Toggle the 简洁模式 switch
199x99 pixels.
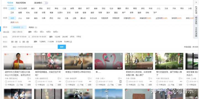tap(45, 3)
